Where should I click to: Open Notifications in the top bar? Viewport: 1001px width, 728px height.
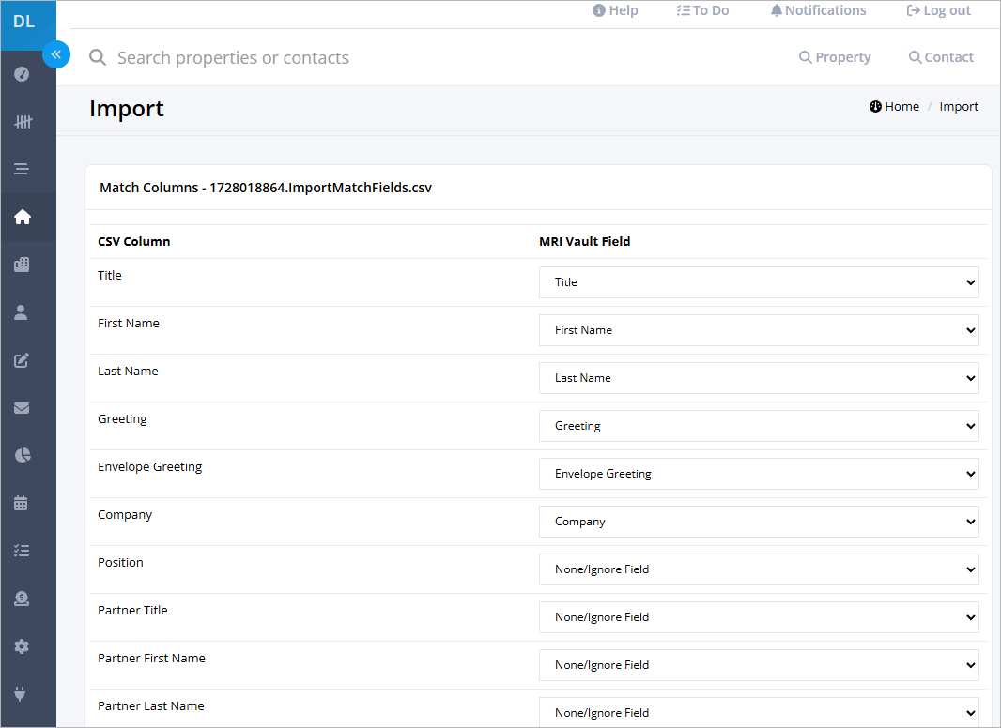point(819,10)
